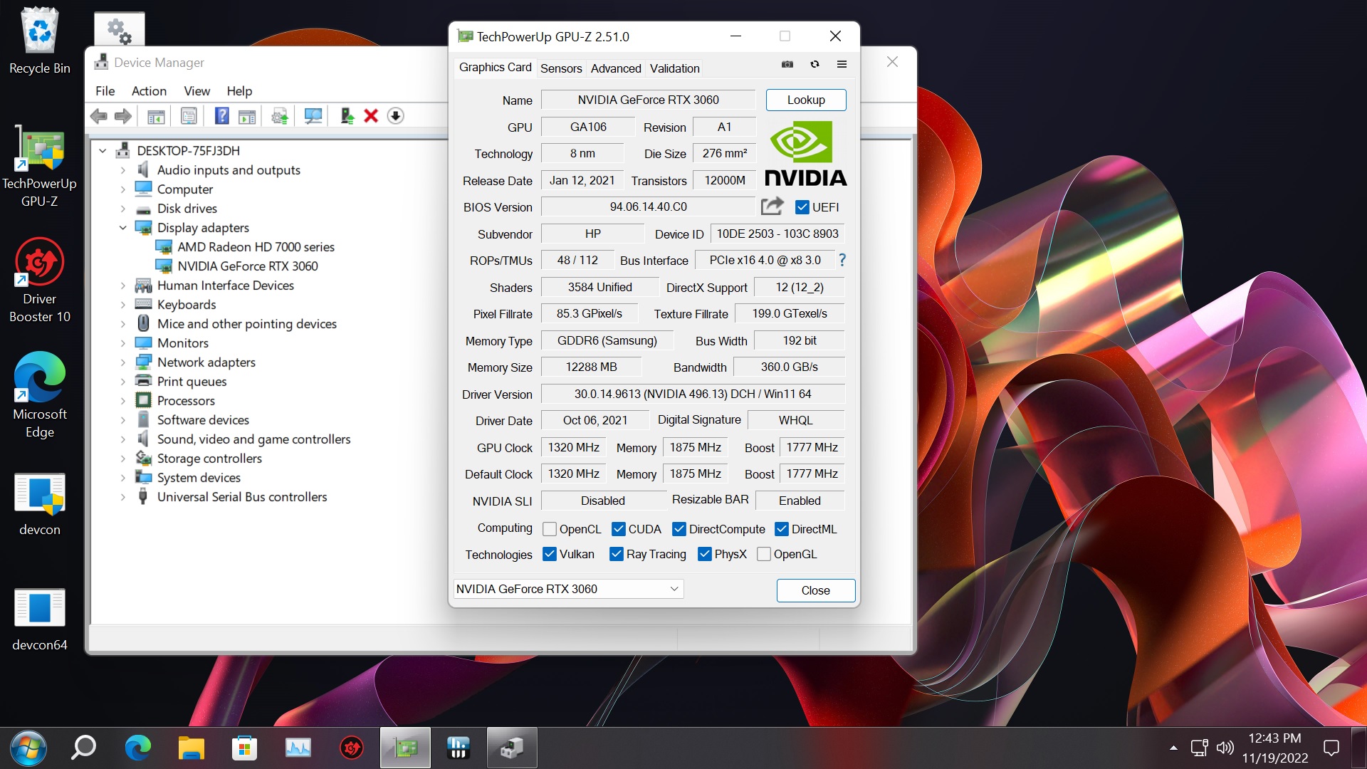Open Driver Booster 10 desktop icon
1367x769 pixels.
click(39, 281)
